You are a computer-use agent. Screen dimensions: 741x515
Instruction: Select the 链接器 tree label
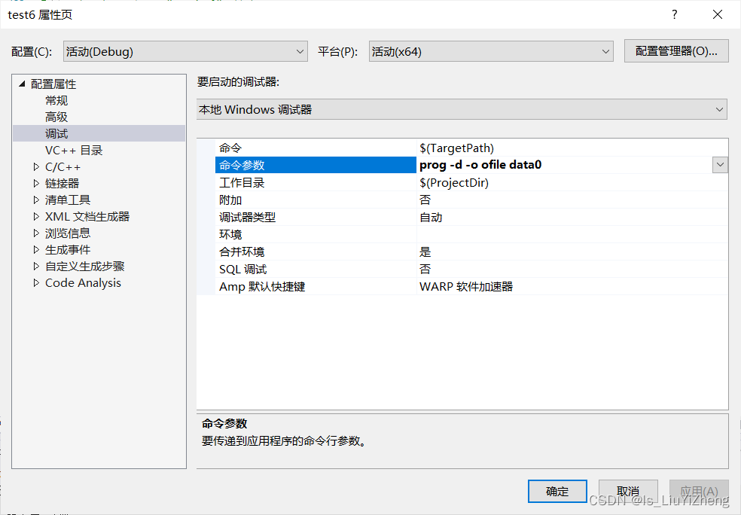62,183
